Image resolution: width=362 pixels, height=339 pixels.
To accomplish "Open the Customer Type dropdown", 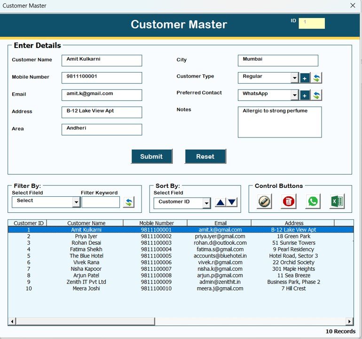I will coord(294,78).
